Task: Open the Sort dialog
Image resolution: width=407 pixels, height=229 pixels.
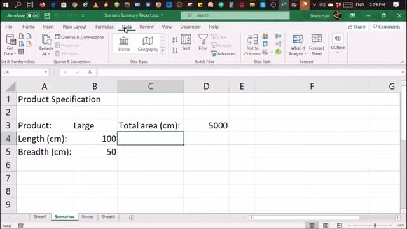Action: tap(186, 43)
